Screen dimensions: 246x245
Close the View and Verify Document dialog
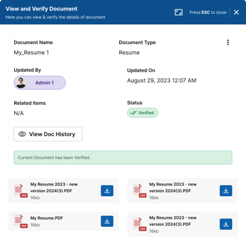click(236, 12)
